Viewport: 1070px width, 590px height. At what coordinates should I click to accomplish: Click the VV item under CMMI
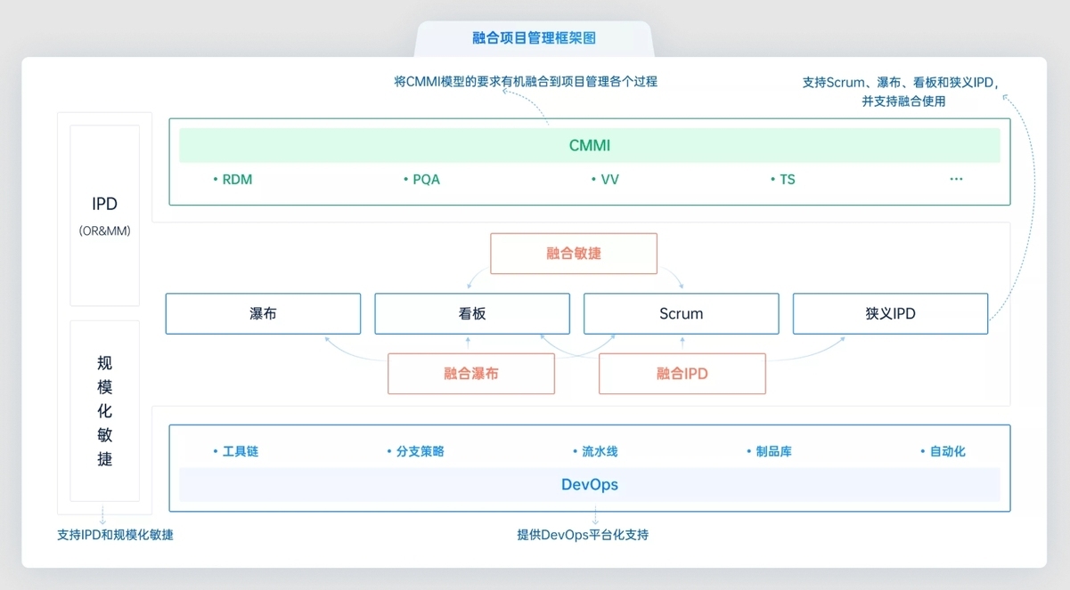[605, 180]
